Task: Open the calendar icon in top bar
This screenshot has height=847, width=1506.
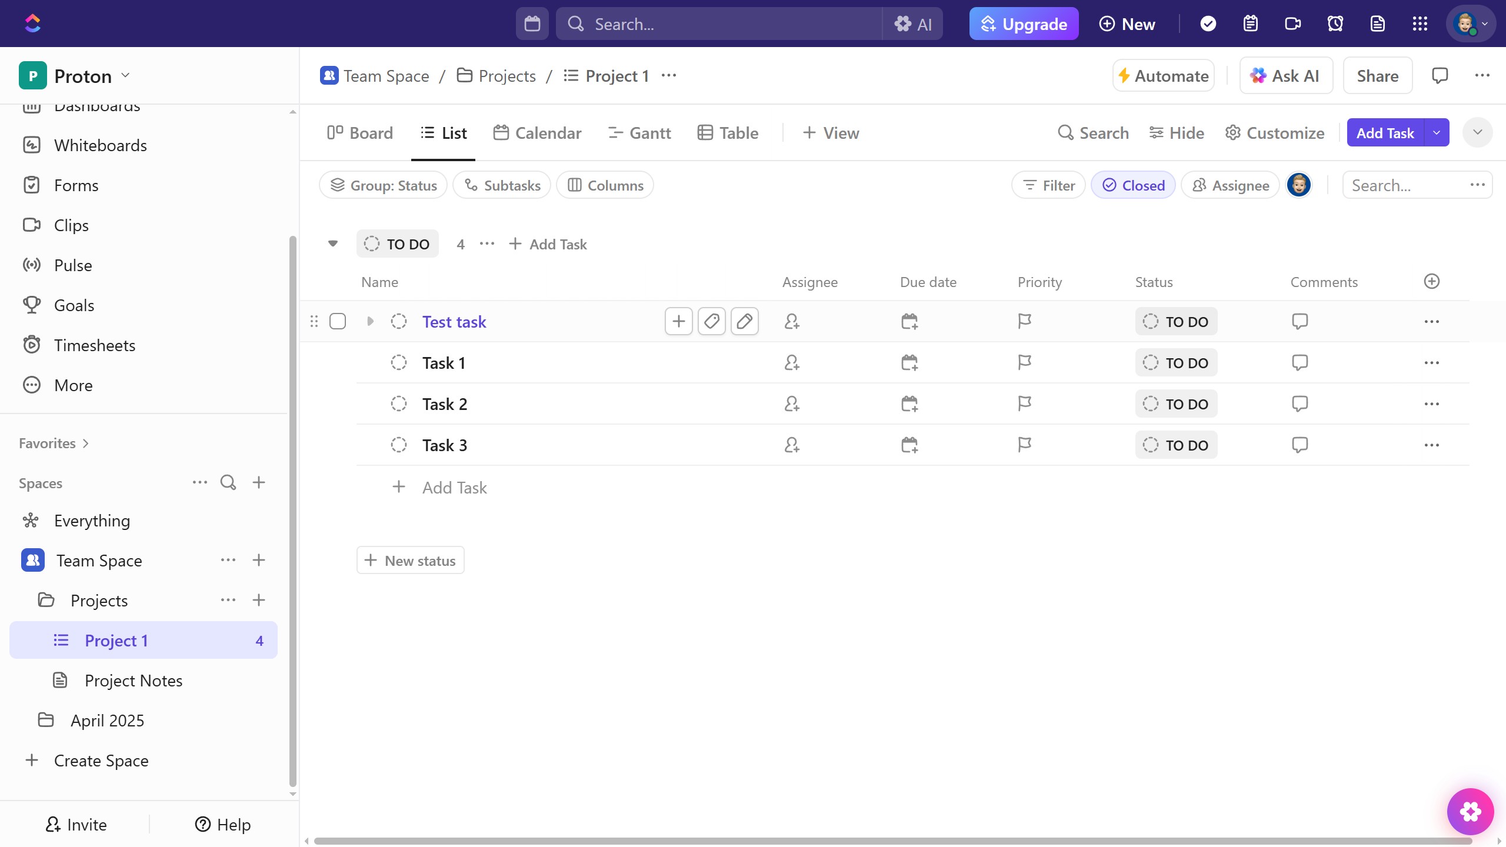Action: pyautogui.click(x=531, y=24)
